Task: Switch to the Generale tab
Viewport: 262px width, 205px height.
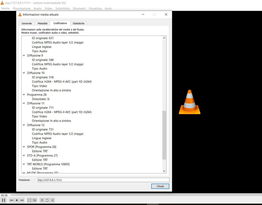Action: (x=27, y=23)
